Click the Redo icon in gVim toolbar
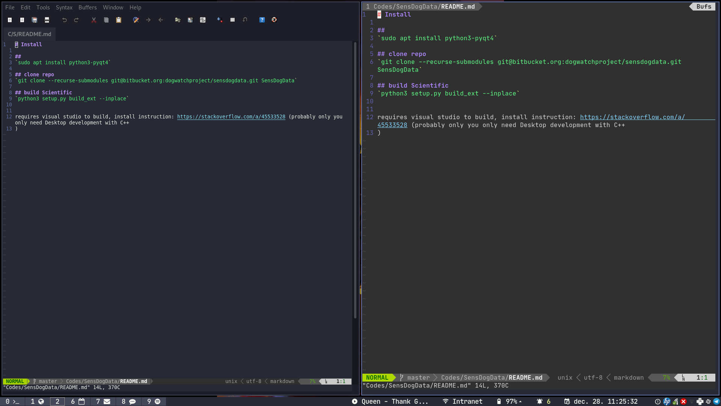The height and width of the screenshot is (406, 721). (x=77, y=20)
